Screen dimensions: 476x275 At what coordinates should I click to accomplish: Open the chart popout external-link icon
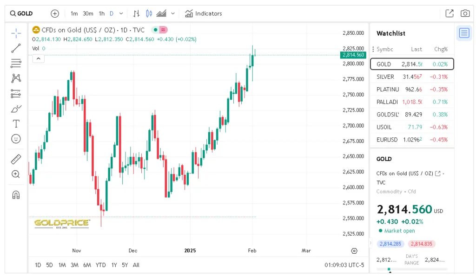pos(450,13)
